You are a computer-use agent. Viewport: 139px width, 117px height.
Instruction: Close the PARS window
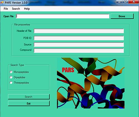pyautogui.click(x=134, y=2)
